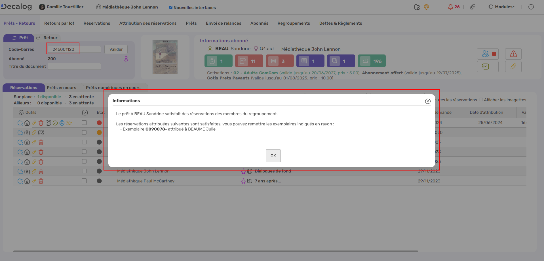Click the camera icon on the second reservation row
Viewport: 544px width, 261px height.
27,132
